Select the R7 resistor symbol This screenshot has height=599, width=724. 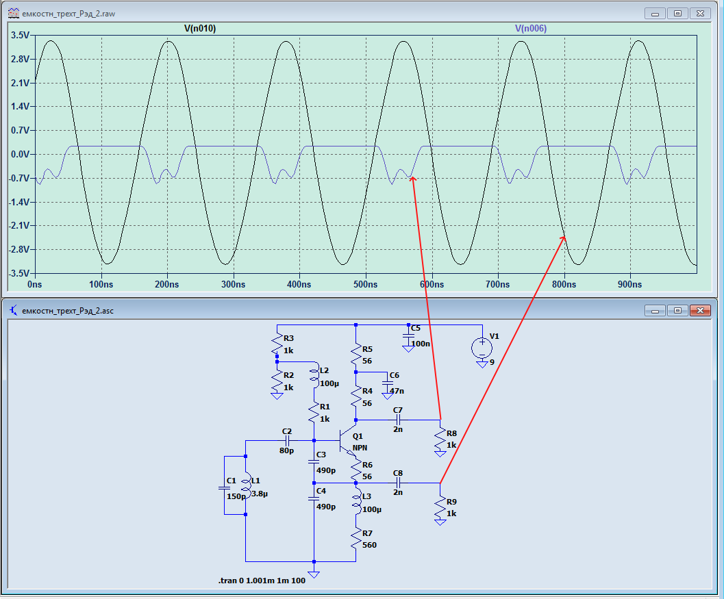click(x=356, y=539)
